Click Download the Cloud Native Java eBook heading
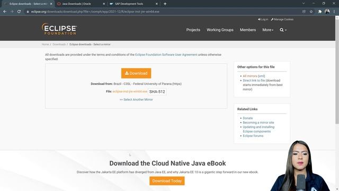This screenshot has width=339, height=191. 167,163
